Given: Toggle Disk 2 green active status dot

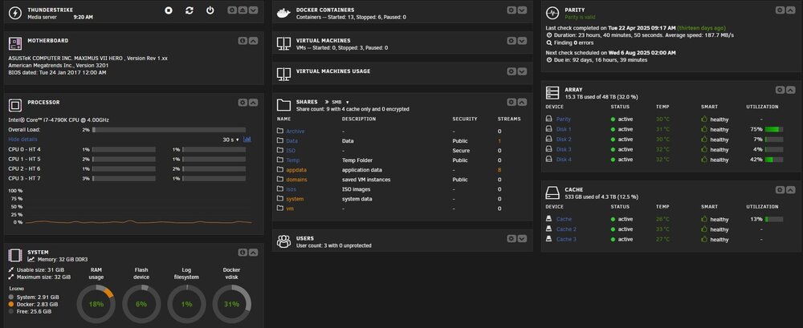Looking at the screenshot, I should 613,140.
